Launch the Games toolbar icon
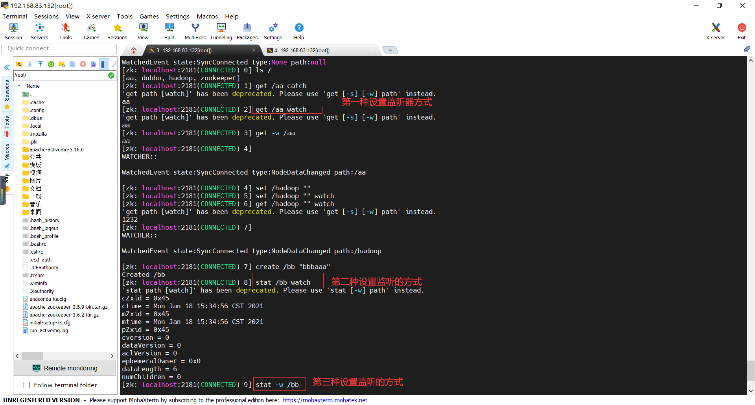 pyautogui.click(x=91, y=31)
